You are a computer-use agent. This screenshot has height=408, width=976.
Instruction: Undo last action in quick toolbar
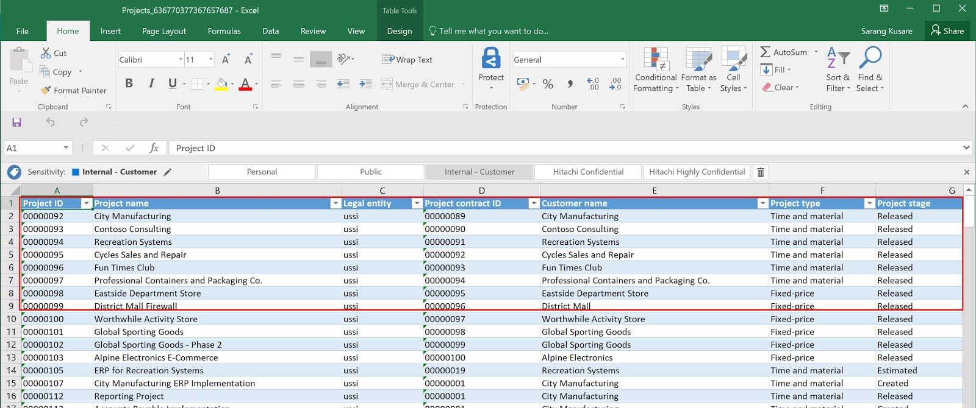pos(51,122)
